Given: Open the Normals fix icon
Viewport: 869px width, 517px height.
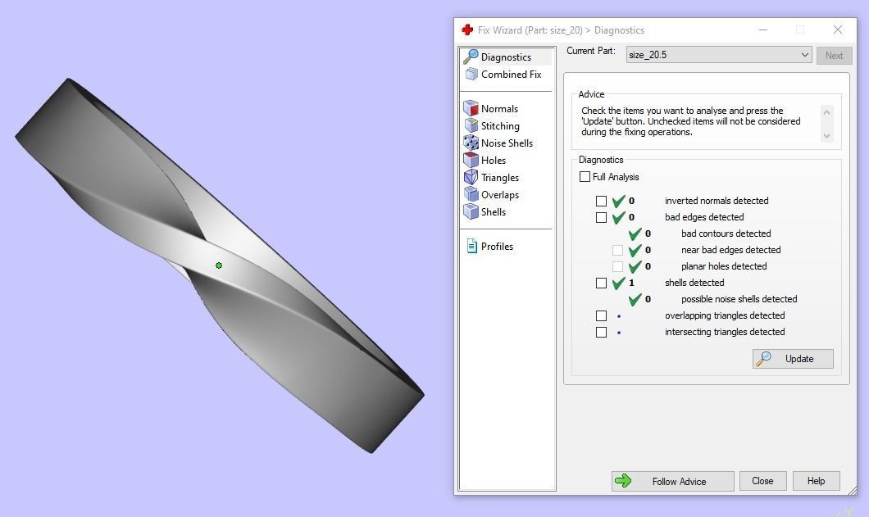Looking at the screenshot, I should click(x=471, y=108).
